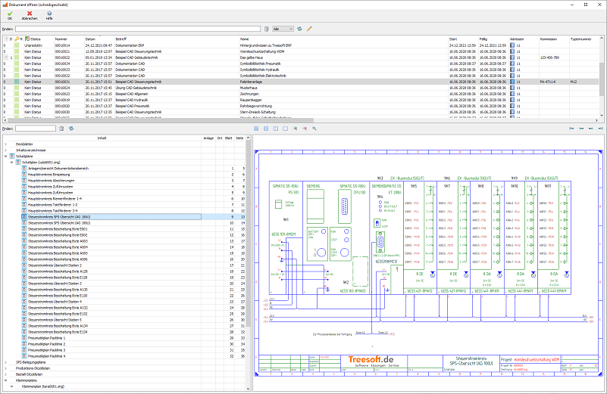This screenshot has width=607, height=394.
Task: Click the green OK checkmark button
Action: 9,14
